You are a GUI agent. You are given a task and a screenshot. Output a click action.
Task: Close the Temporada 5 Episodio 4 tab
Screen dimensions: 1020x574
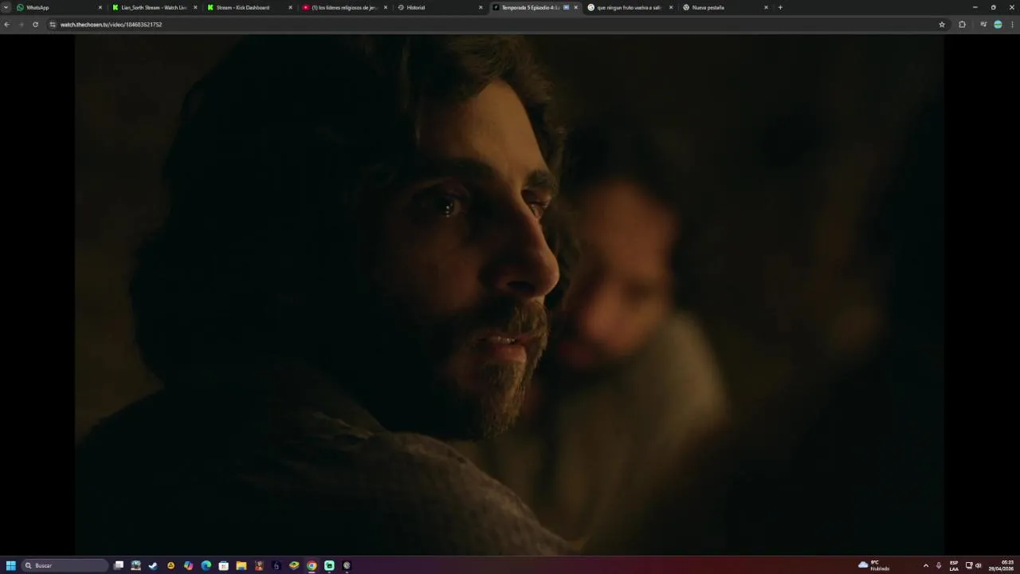[x=575, y=7]
